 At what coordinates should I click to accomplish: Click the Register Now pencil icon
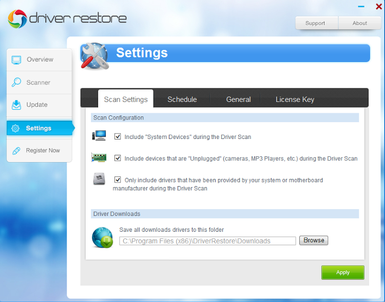click(16, 151)
